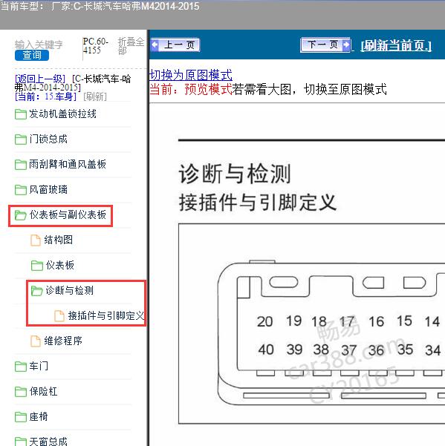445x446 pixels.
Task: Click 折叠全部 to collapse all
Action: pyautogui.click(x=131, y=46)
